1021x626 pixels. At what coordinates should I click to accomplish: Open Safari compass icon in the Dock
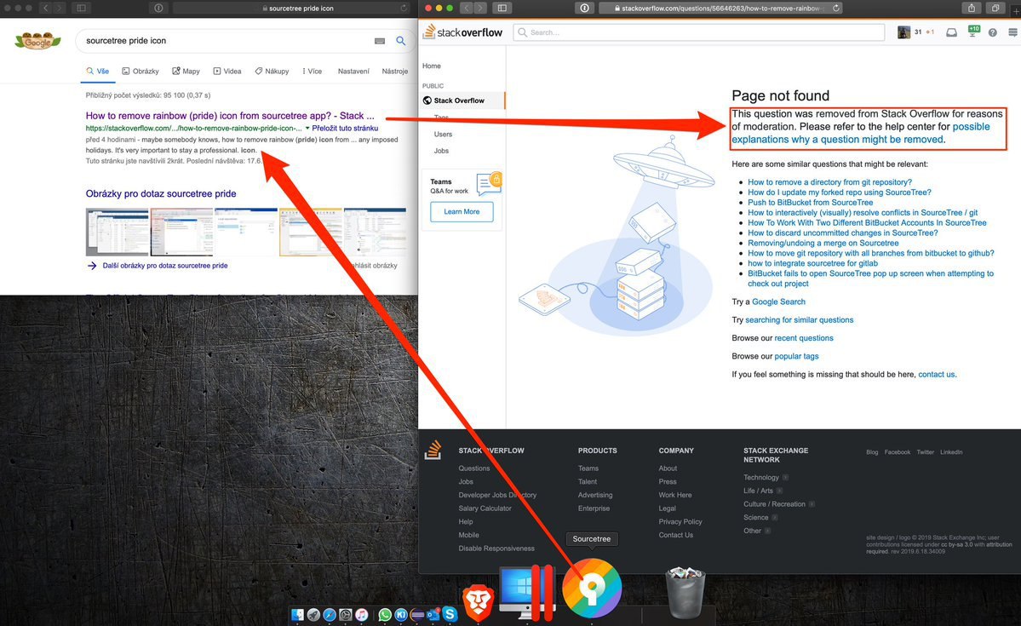330,614
